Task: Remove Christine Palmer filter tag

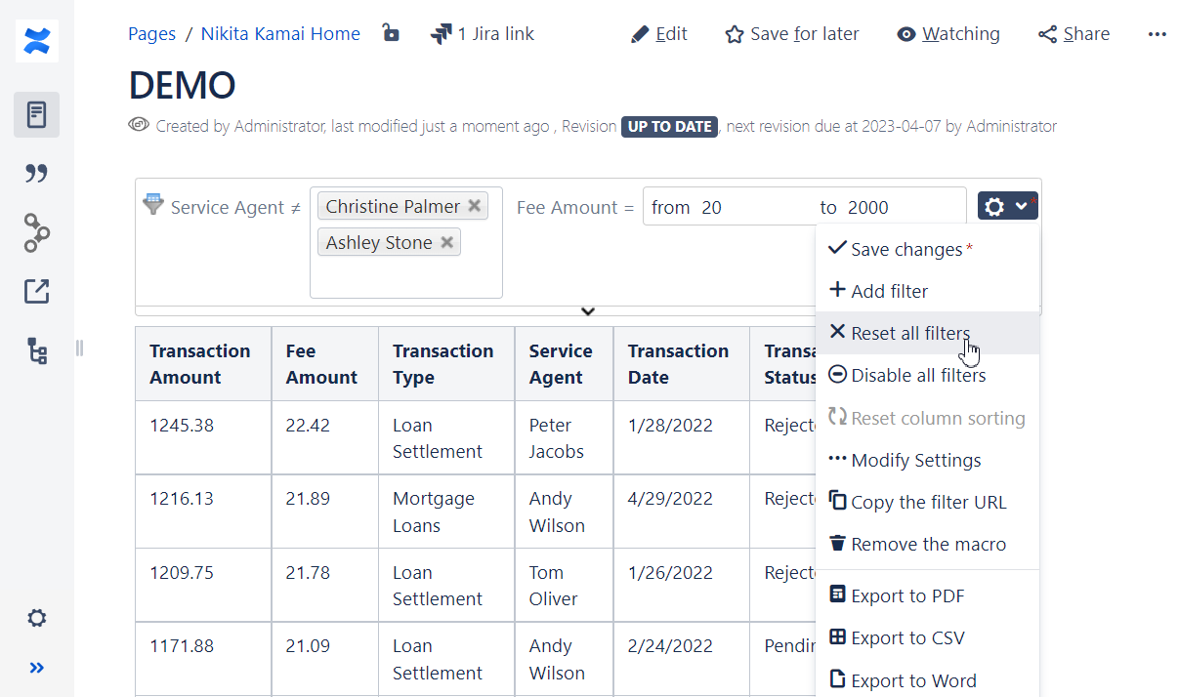Action: [x=474, y=206]
